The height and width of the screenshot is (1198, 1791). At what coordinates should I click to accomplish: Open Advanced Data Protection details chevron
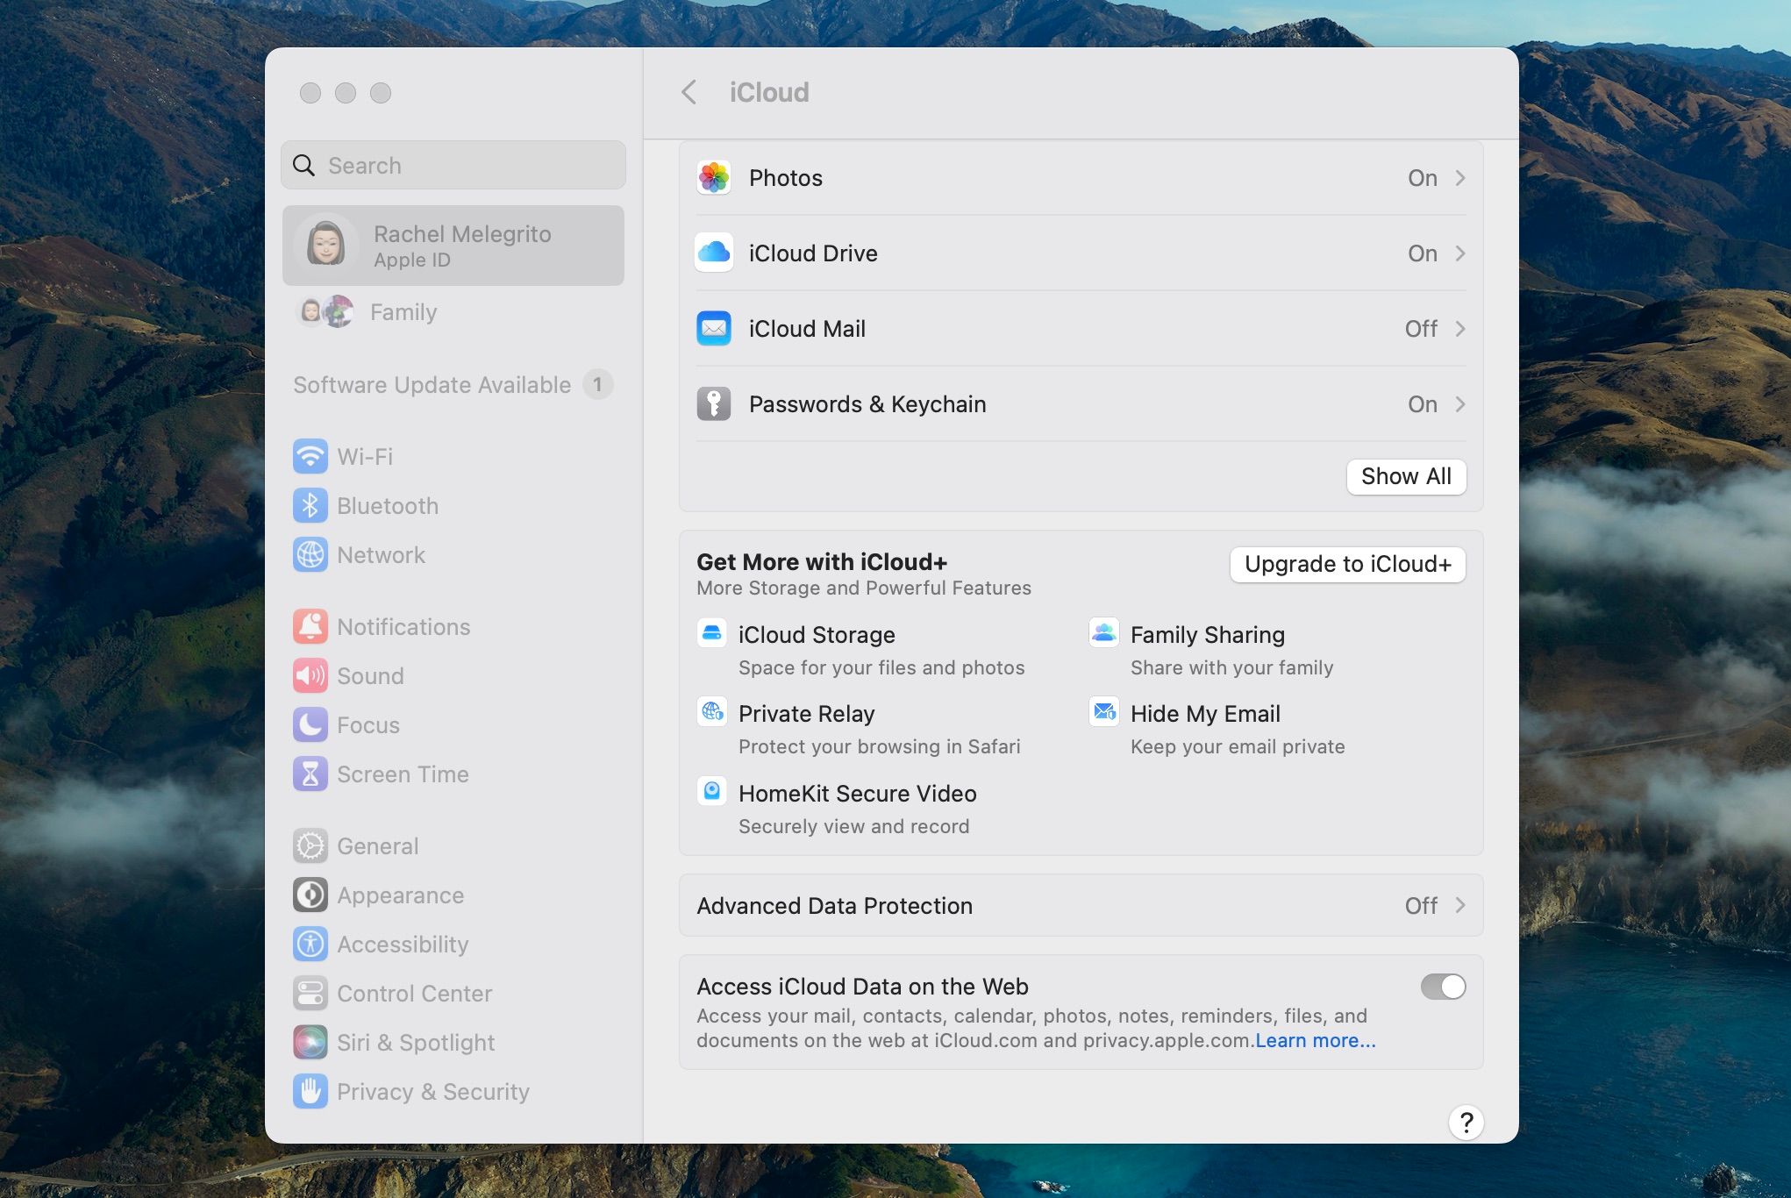[x=1460, y=905]
